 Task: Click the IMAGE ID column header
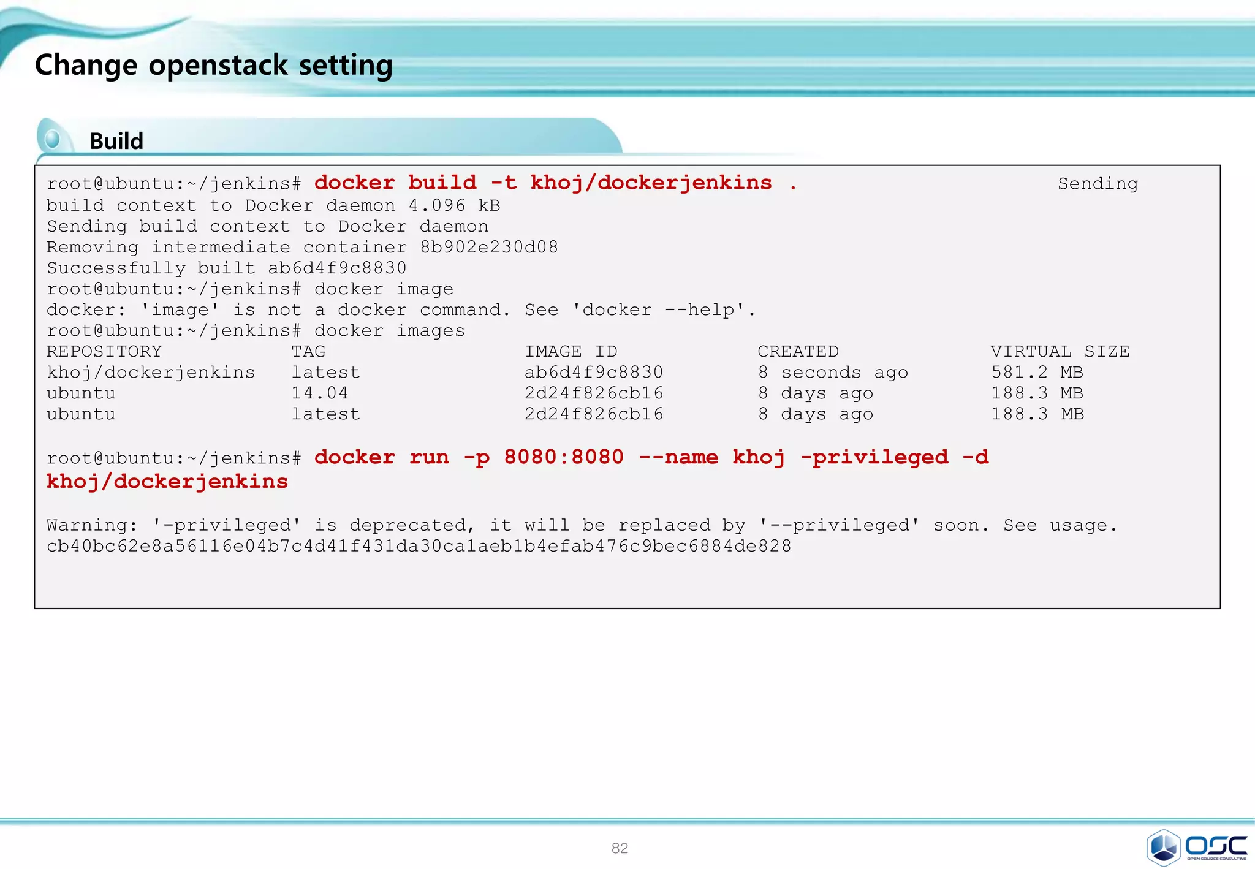(x=571, y=351)
